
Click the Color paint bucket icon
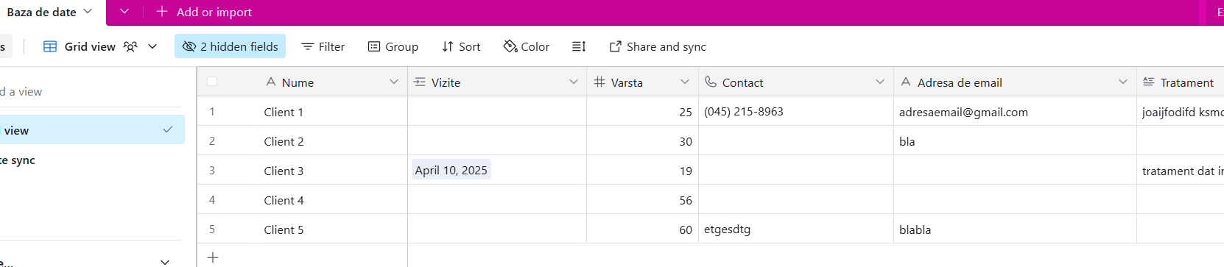pos(510,46)
